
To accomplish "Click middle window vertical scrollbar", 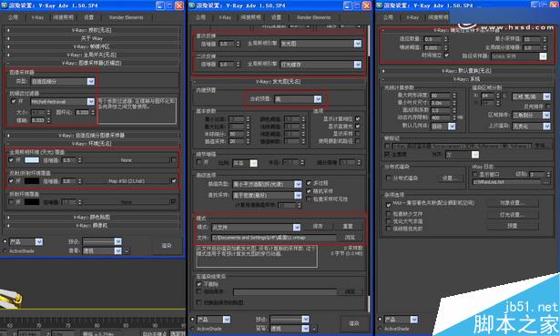I will coord(369,168).
